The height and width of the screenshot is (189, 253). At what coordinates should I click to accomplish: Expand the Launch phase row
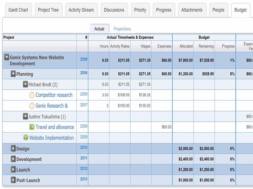click(13, 169)
